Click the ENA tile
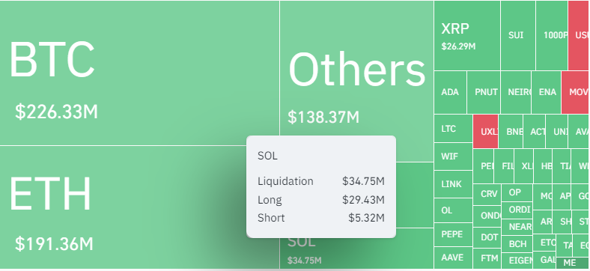The height and width of the screenshot is (271, 590). coord(547,92)
